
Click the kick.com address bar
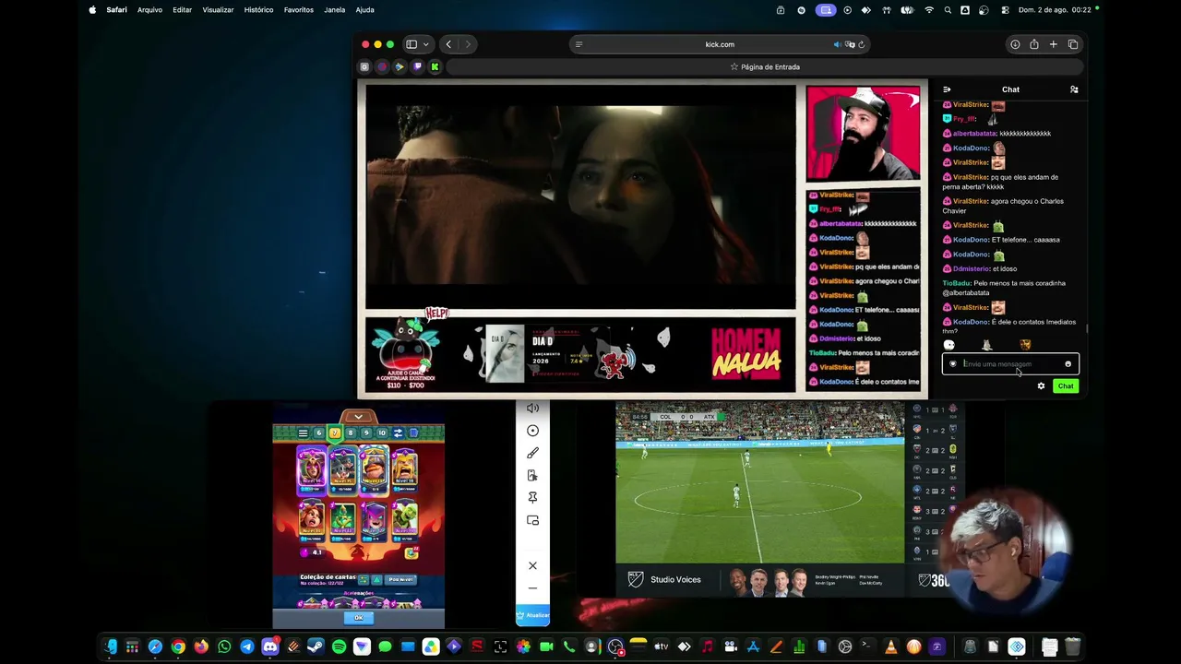click(720, 44)
